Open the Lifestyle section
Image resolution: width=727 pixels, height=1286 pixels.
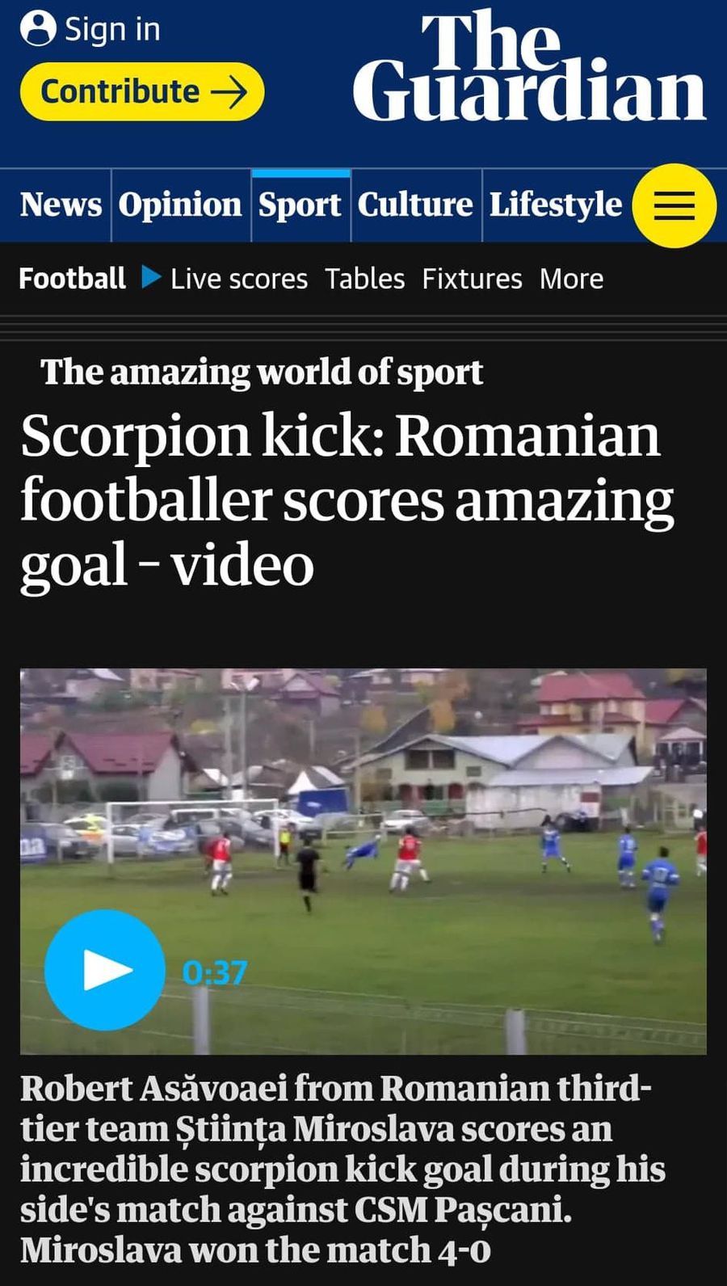pyautogui.click(x=556, y=205)
